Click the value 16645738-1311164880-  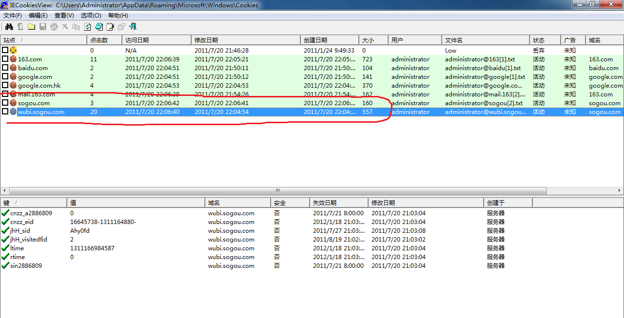point(103,222)
